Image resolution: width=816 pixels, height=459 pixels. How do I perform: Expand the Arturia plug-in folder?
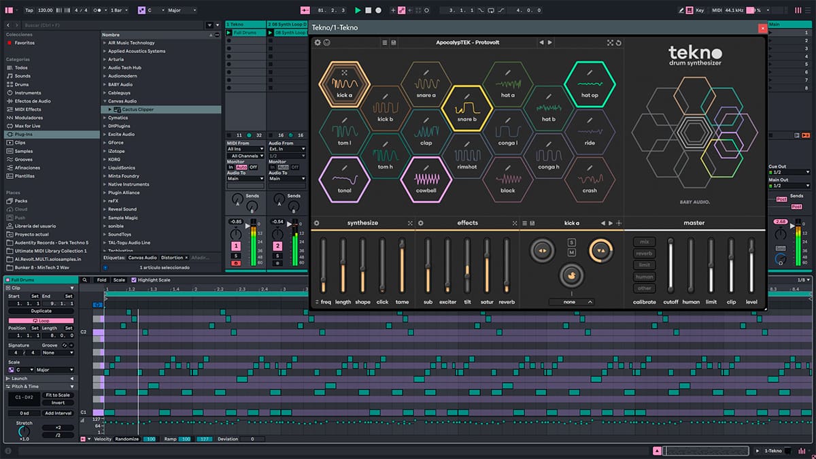(105, 59)
